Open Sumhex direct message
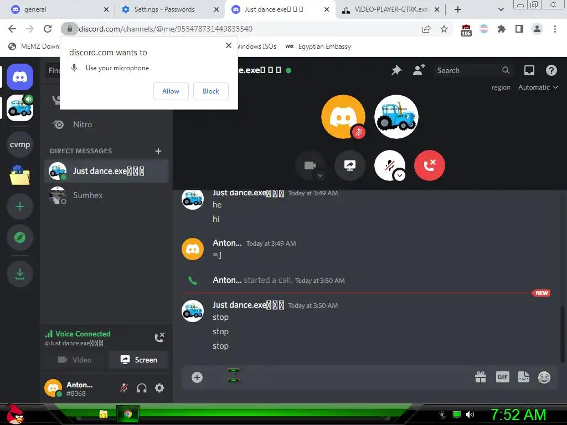The width and height of the screenshot is (567, 425). coord(106,195)
